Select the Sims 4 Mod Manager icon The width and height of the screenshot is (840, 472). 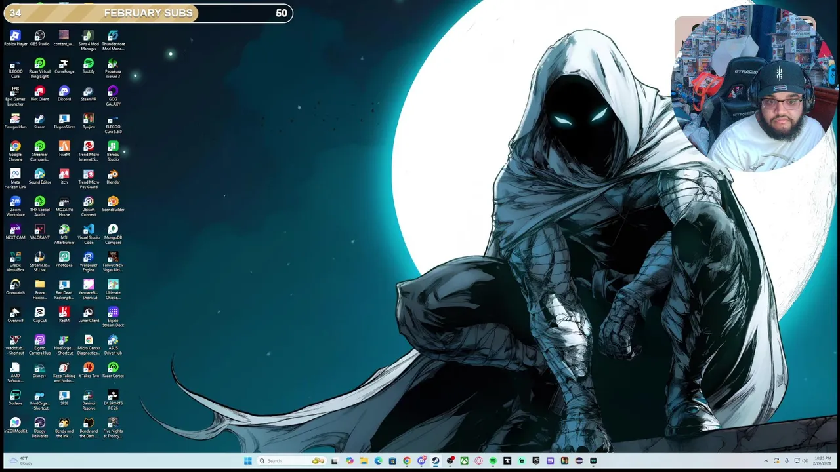[x=89, y=40]
